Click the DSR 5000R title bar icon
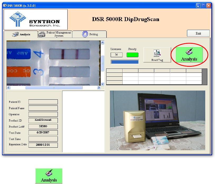215x184 pixels. (5, 6)
